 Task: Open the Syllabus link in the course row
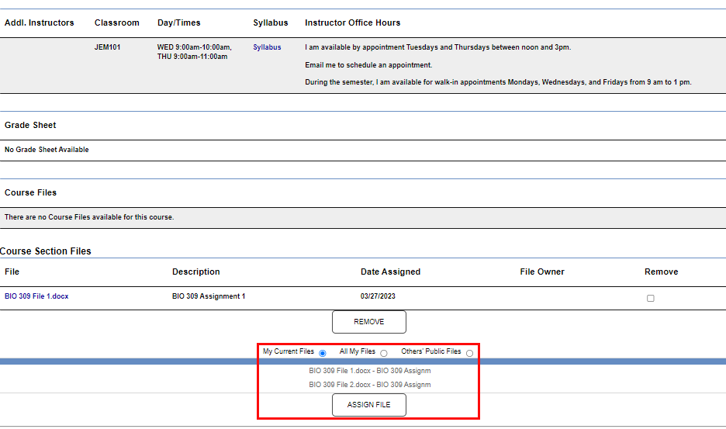coord(267,47)
